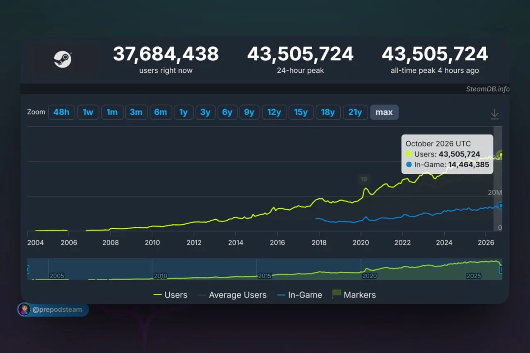Set chart zoom to 12y

click(x=274, y=112)
